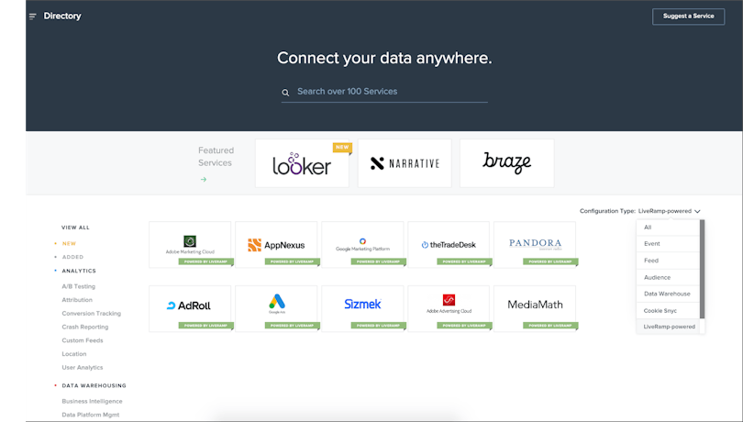This screenshot has height=422, width=743.
Task: Click the configuration dropdown list scrollbar
Action: [703, 269]
